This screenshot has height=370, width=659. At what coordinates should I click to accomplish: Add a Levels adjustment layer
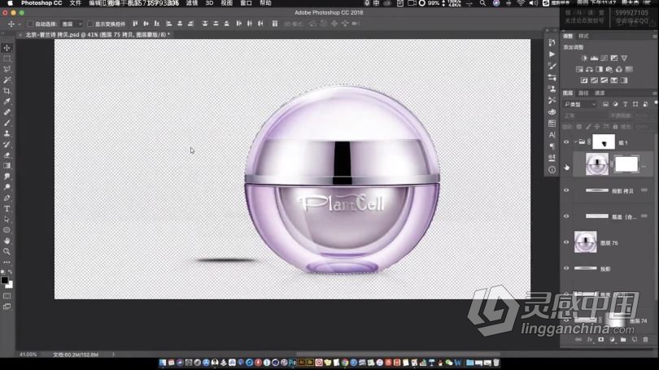594,58
